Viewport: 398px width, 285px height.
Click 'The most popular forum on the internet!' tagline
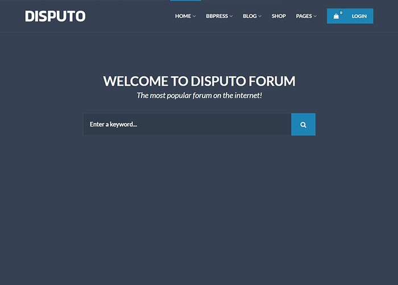[x=199, y=95]
